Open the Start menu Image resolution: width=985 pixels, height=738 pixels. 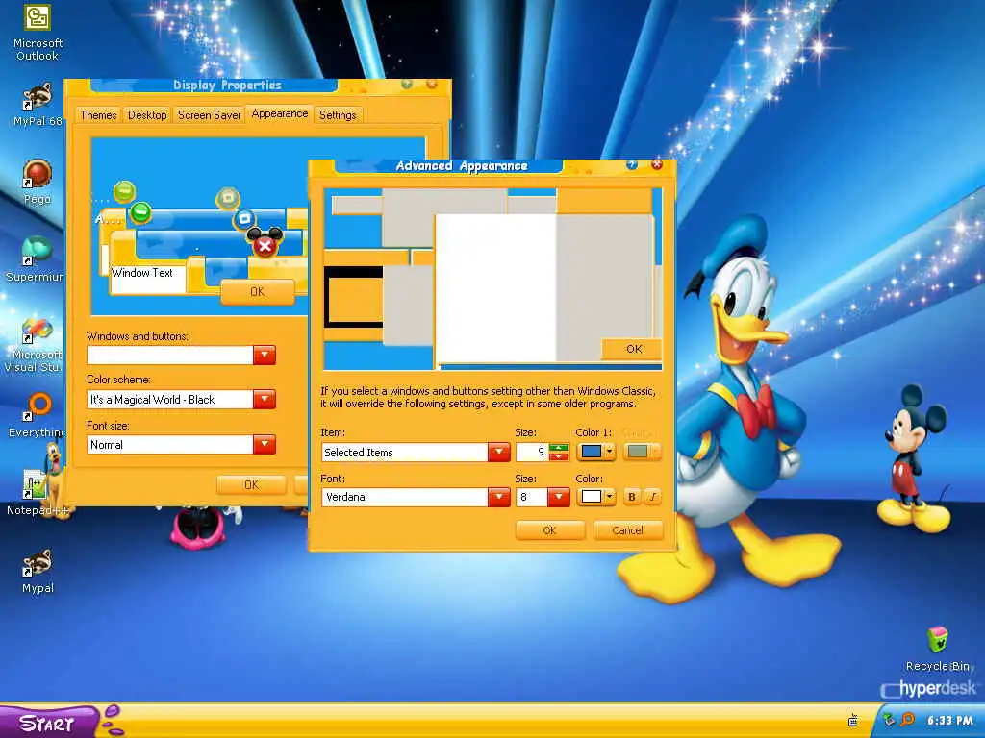coord(49,723)
